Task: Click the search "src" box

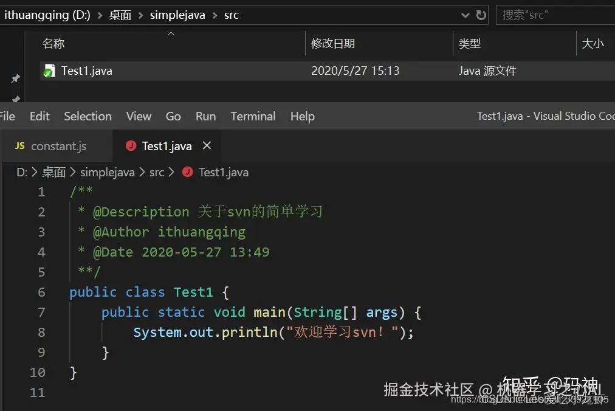Action: pyautogui.click(x=555, y=15)
